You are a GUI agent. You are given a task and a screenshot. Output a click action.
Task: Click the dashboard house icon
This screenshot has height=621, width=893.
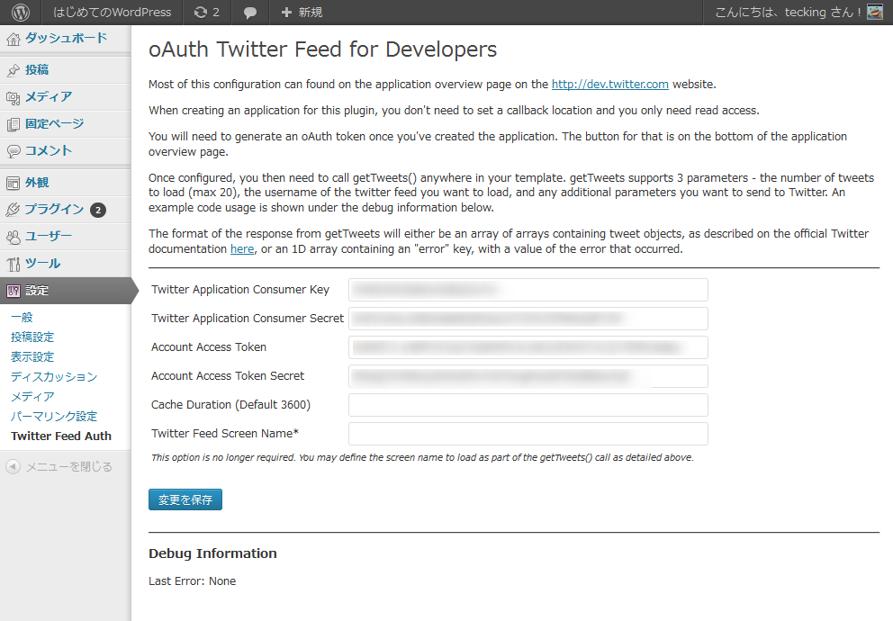click(14, 39)
